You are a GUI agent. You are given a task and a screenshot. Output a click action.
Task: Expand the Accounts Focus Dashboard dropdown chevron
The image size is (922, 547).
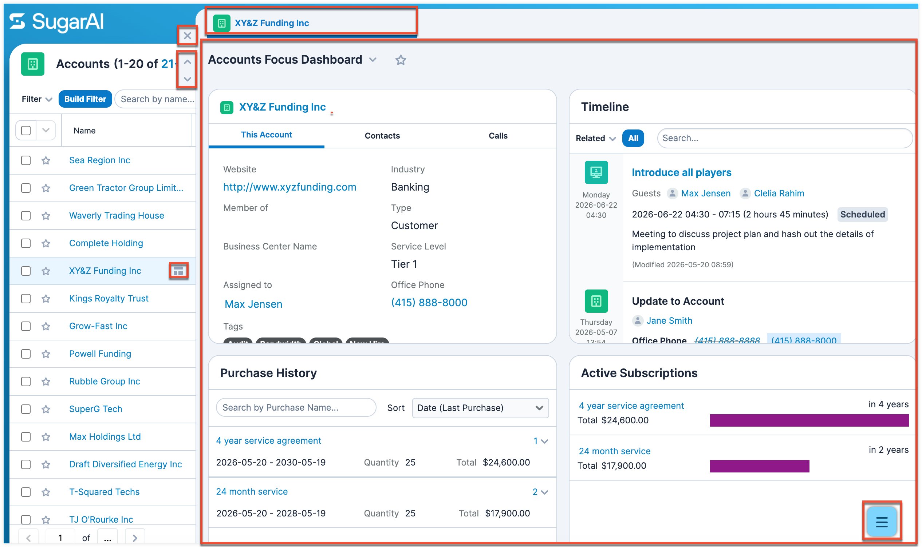(373, 60)
